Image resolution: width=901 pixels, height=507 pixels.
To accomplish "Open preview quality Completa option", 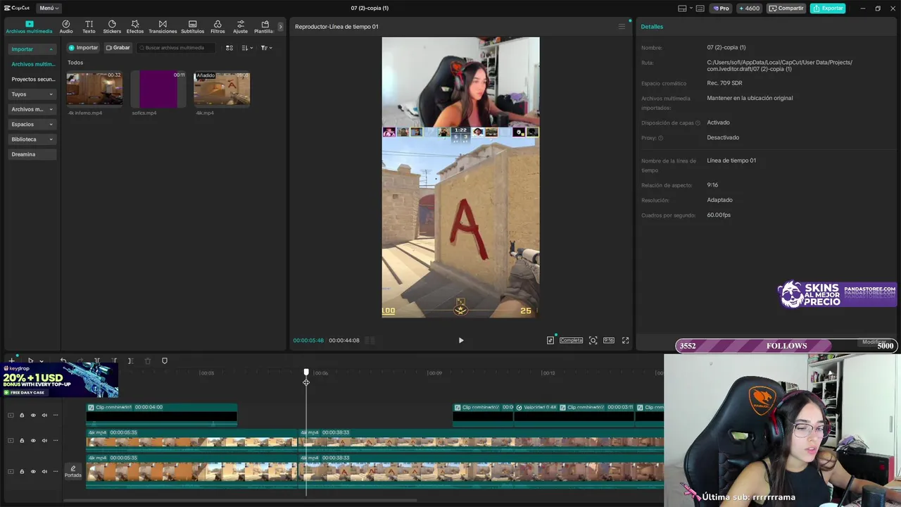I will click(571, 341).
